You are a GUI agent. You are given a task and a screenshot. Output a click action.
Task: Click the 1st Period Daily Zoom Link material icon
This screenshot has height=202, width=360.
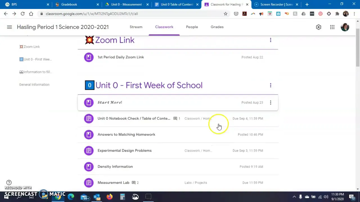[89, 57]
